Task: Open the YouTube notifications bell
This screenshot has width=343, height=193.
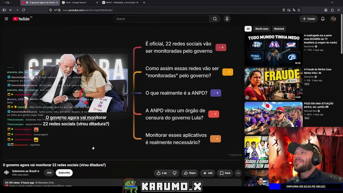Action: pyautogui.click(x=323, y=19)
